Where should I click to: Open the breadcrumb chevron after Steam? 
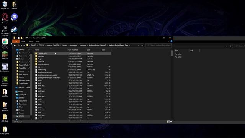point(68,45)
